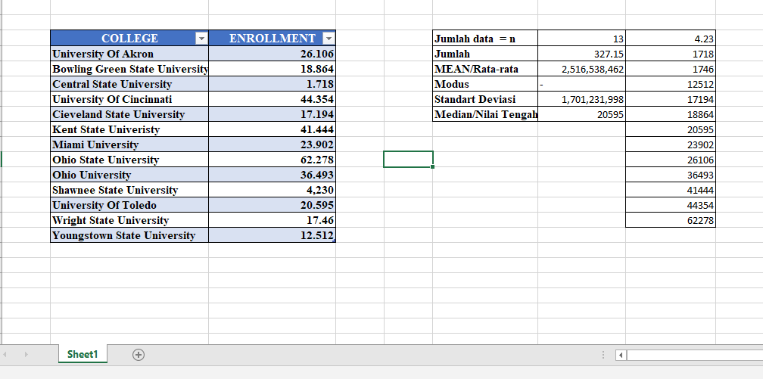Select the Modus label cell
The width and height of the screenshot is (763, 379).
coord(485,84)
